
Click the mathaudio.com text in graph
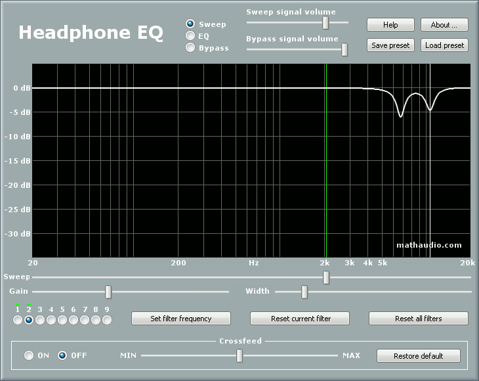coord(429,245)
